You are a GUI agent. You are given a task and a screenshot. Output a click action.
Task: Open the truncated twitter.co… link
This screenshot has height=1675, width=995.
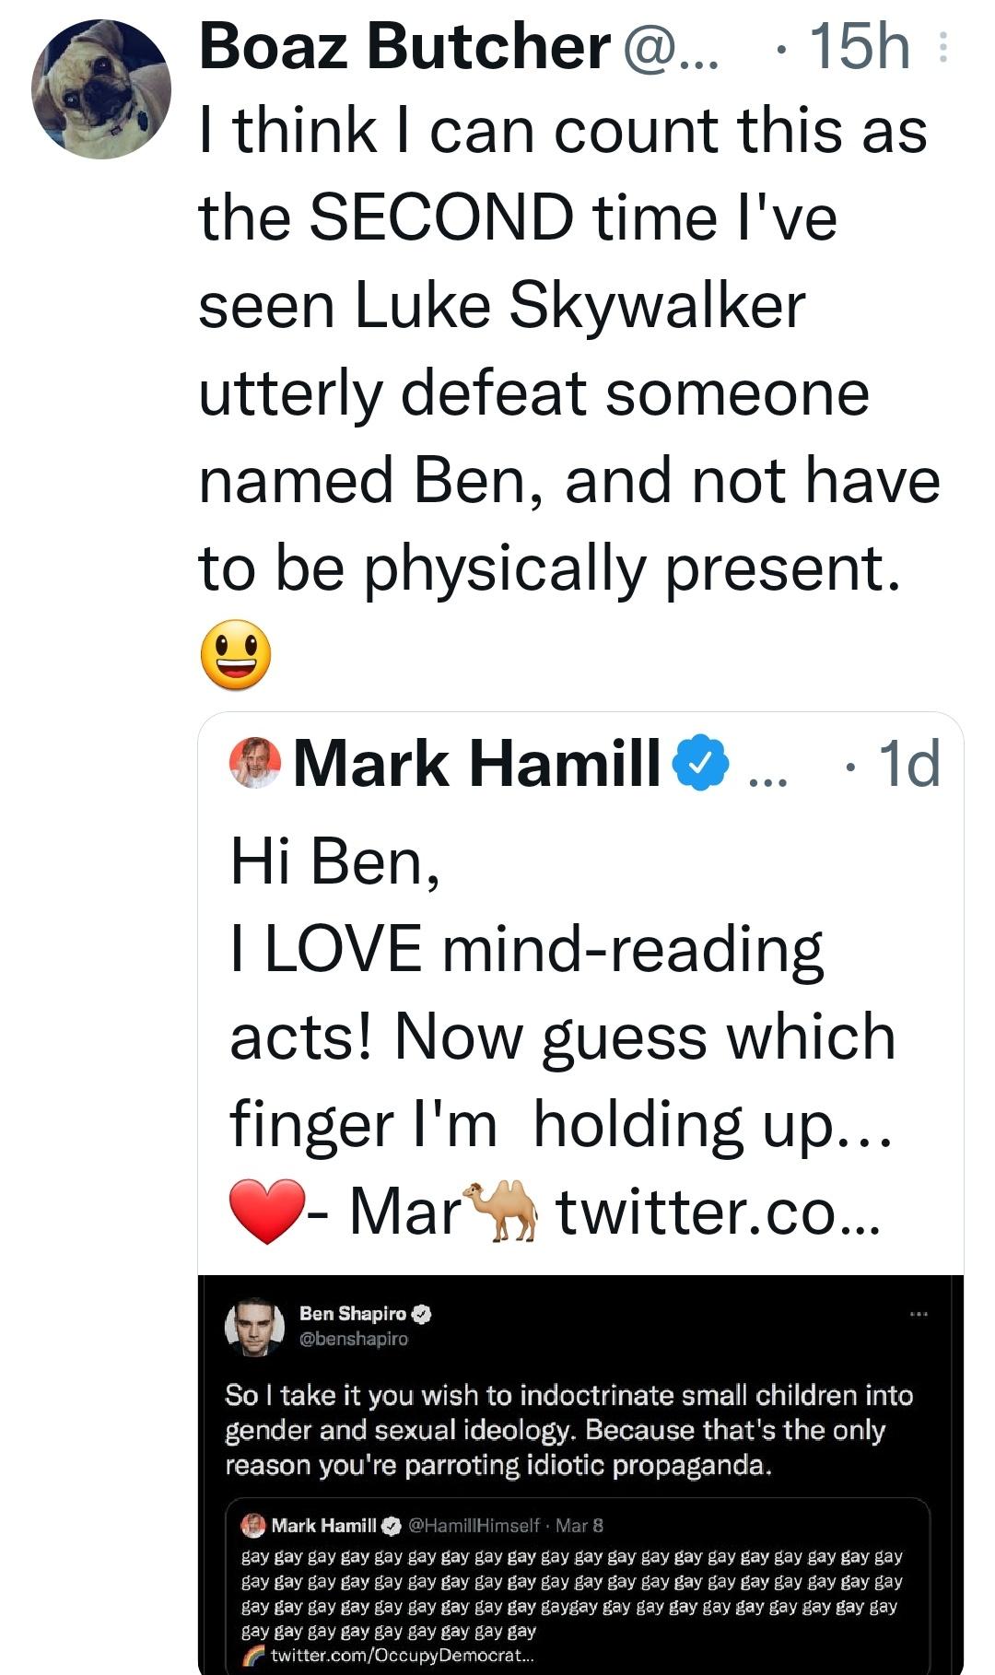pyautogui.click(x=719, y=1212)
